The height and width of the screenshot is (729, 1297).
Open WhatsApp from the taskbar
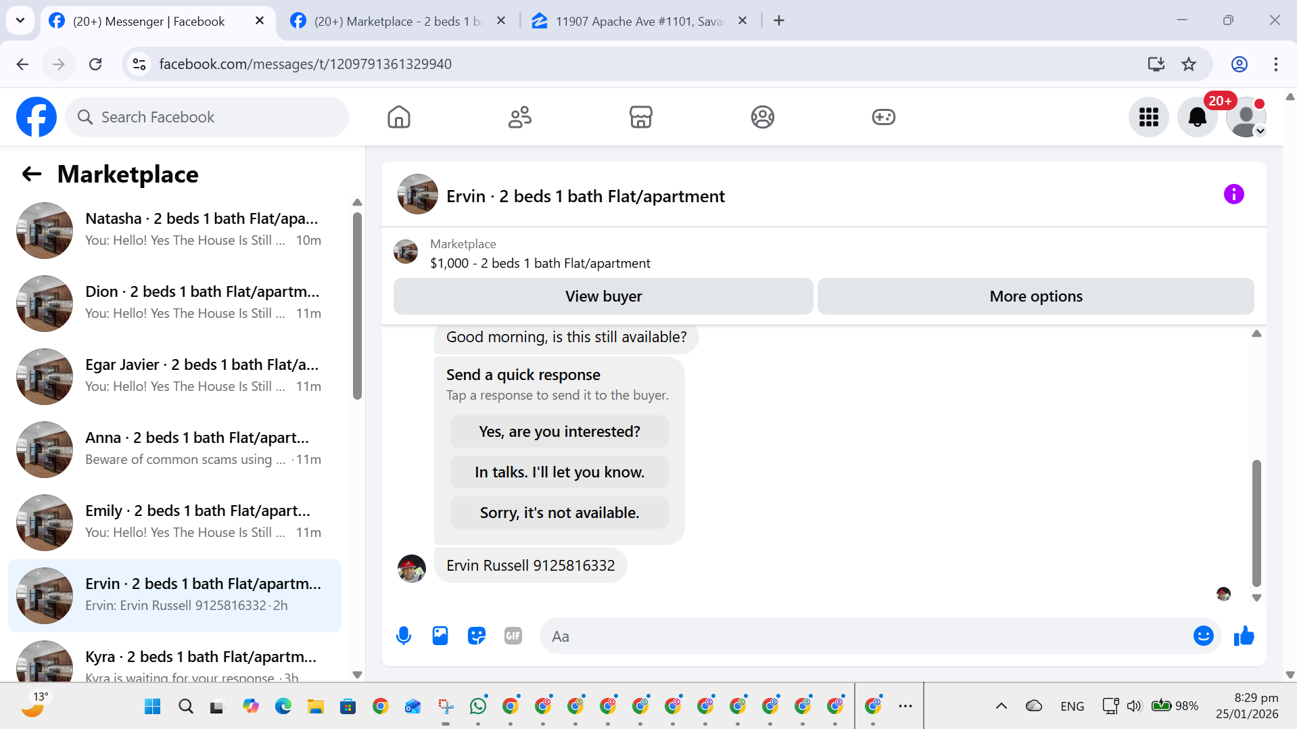pyautogui.click(x=478, y=706)
